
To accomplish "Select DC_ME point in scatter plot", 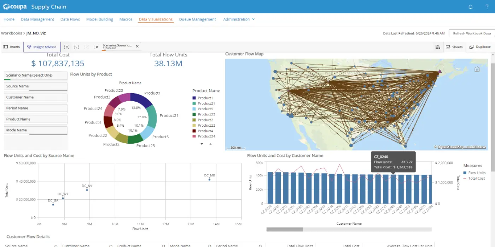I will pyautogui.click(x=209, y=180).
